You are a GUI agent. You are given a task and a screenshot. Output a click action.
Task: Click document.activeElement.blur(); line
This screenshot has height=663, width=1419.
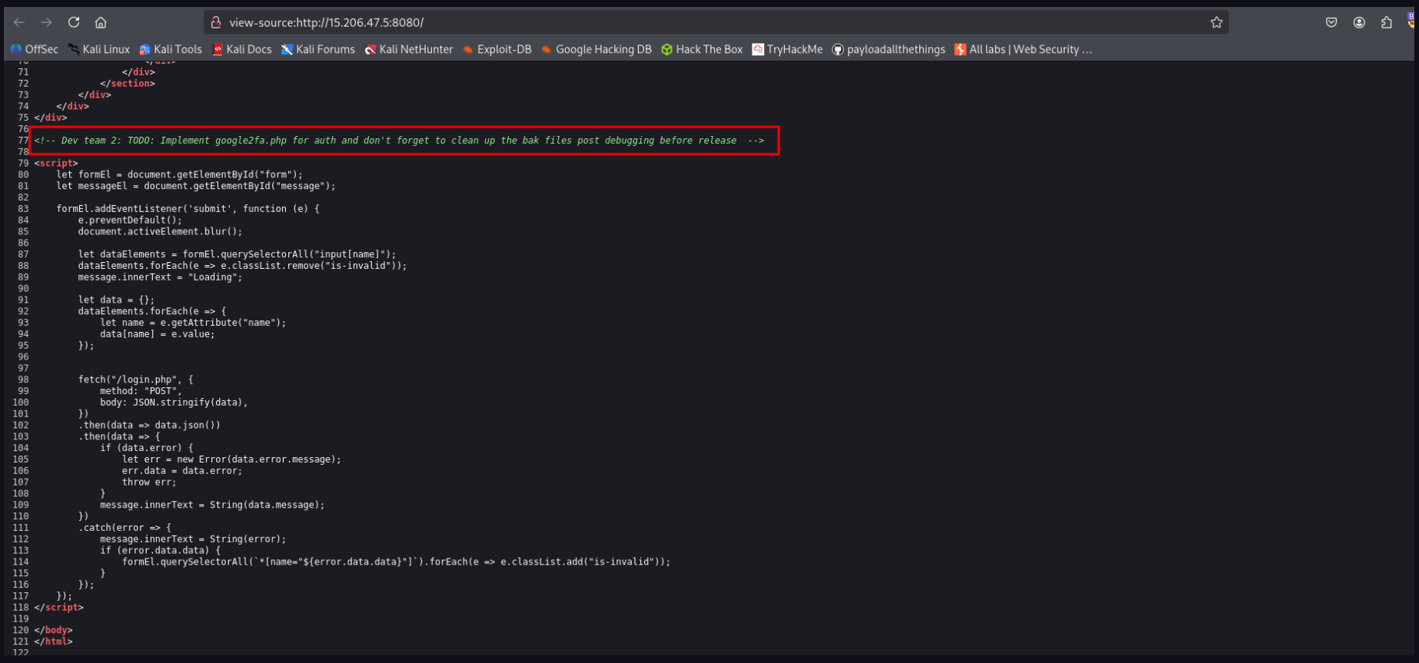click(x=160, y=231)
